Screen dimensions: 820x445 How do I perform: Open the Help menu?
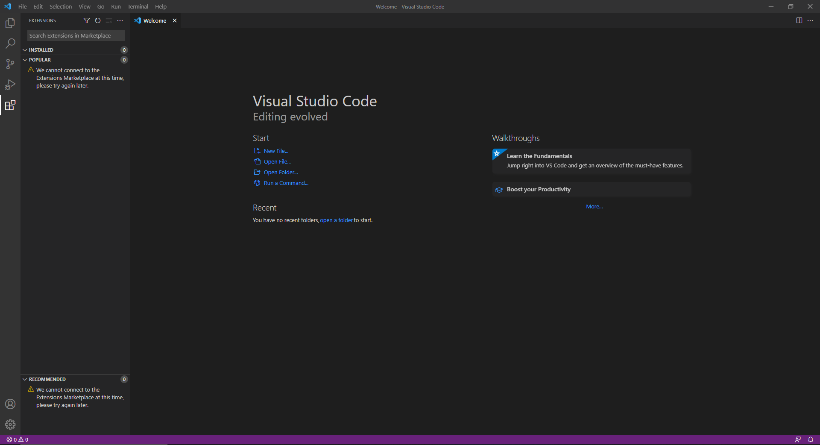[161, 6]
